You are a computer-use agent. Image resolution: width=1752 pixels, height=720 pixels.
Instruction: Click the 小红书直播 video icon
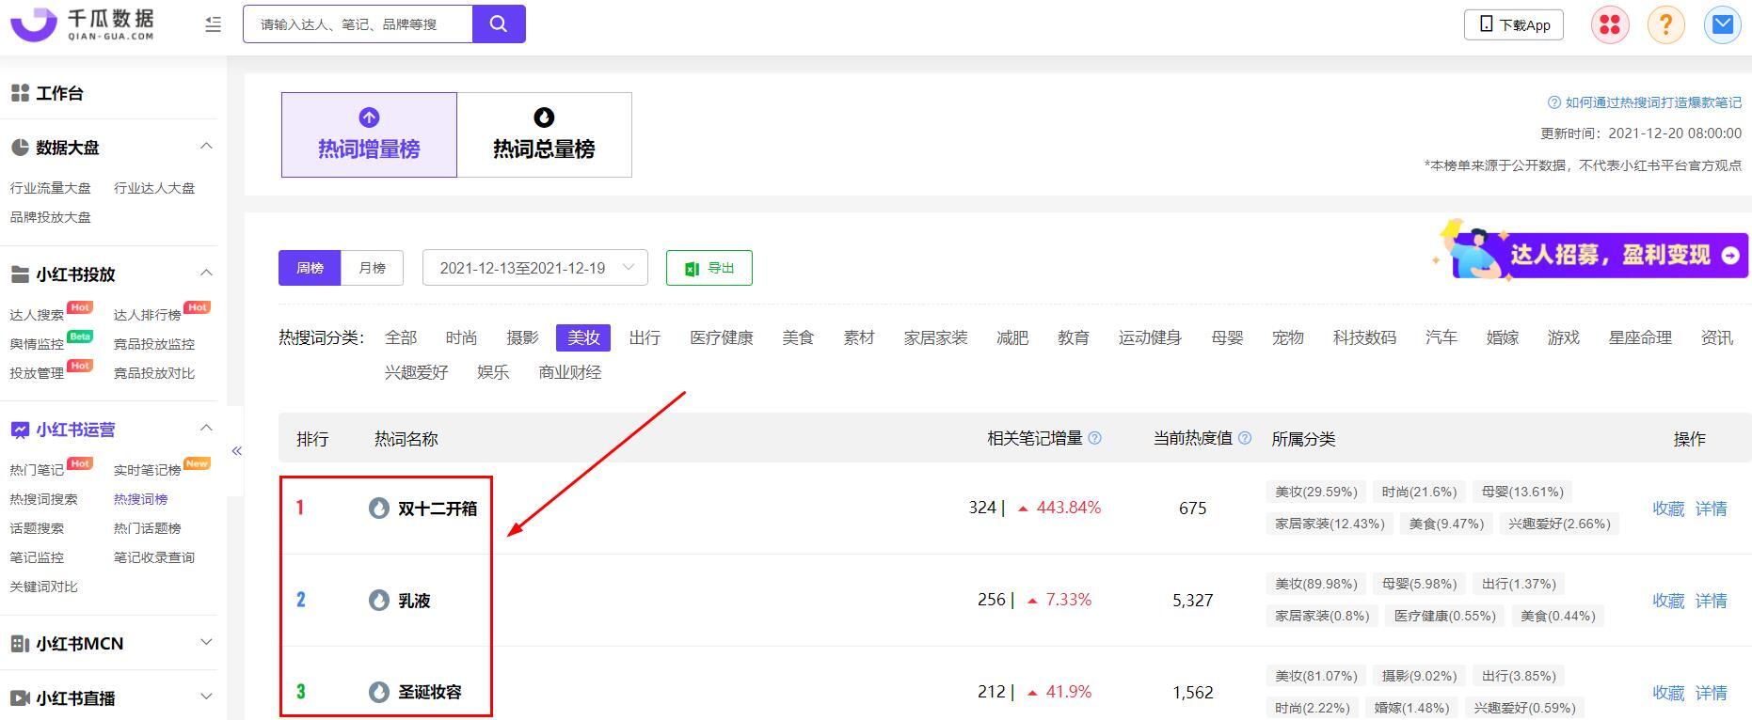pos(20,698)
